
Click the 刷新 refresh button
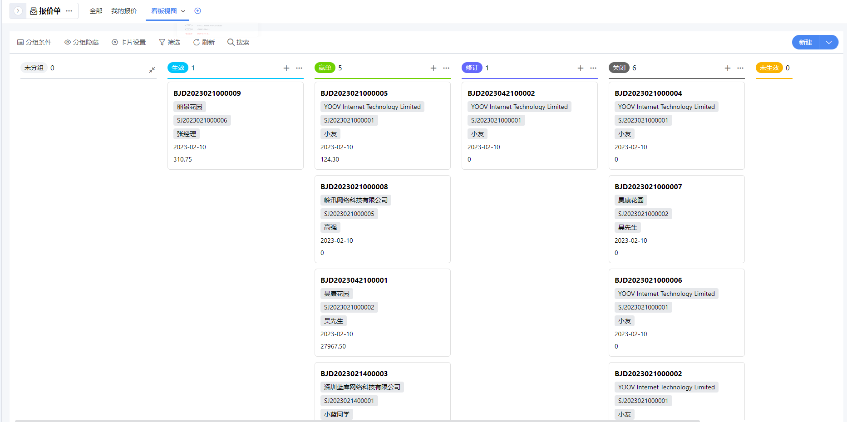(204, 42)
